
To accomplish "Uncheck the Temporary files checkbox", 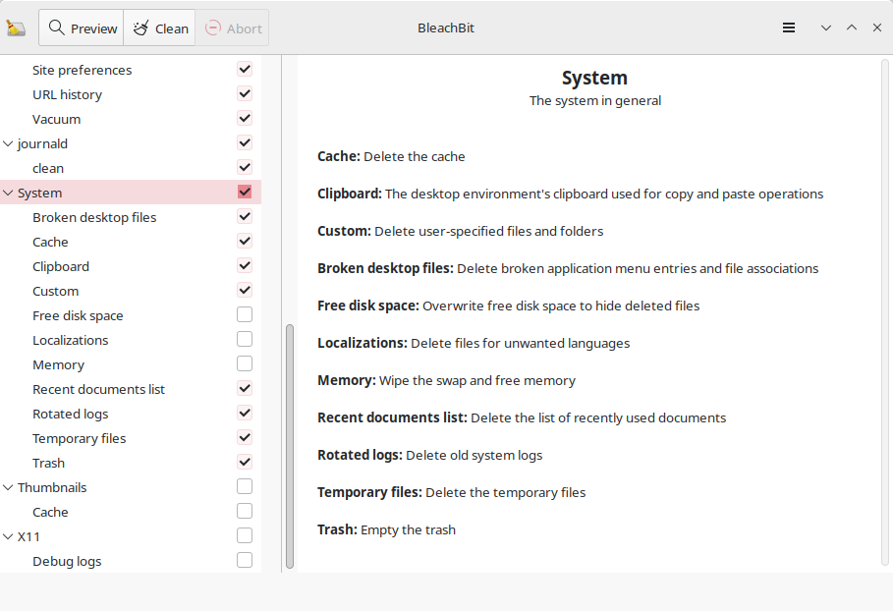I will pyautogui.click(x=245, y=437).
